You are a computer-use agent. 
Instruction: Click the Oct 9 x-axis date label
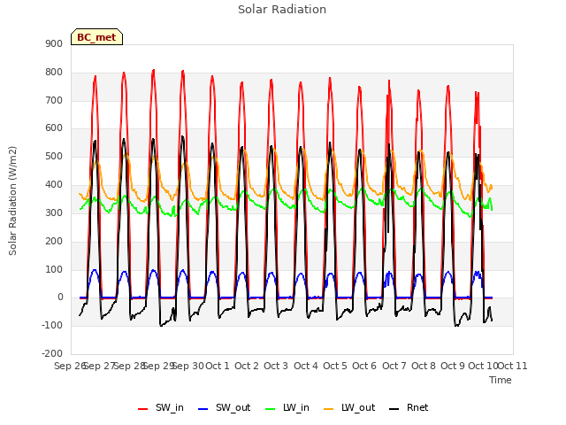[x=453, y=366]
